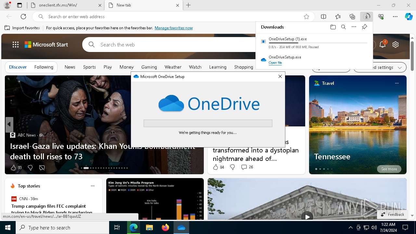Close the Microsoft OneDrive Setup dialog
416x234 pixels.
coord(280,76)
